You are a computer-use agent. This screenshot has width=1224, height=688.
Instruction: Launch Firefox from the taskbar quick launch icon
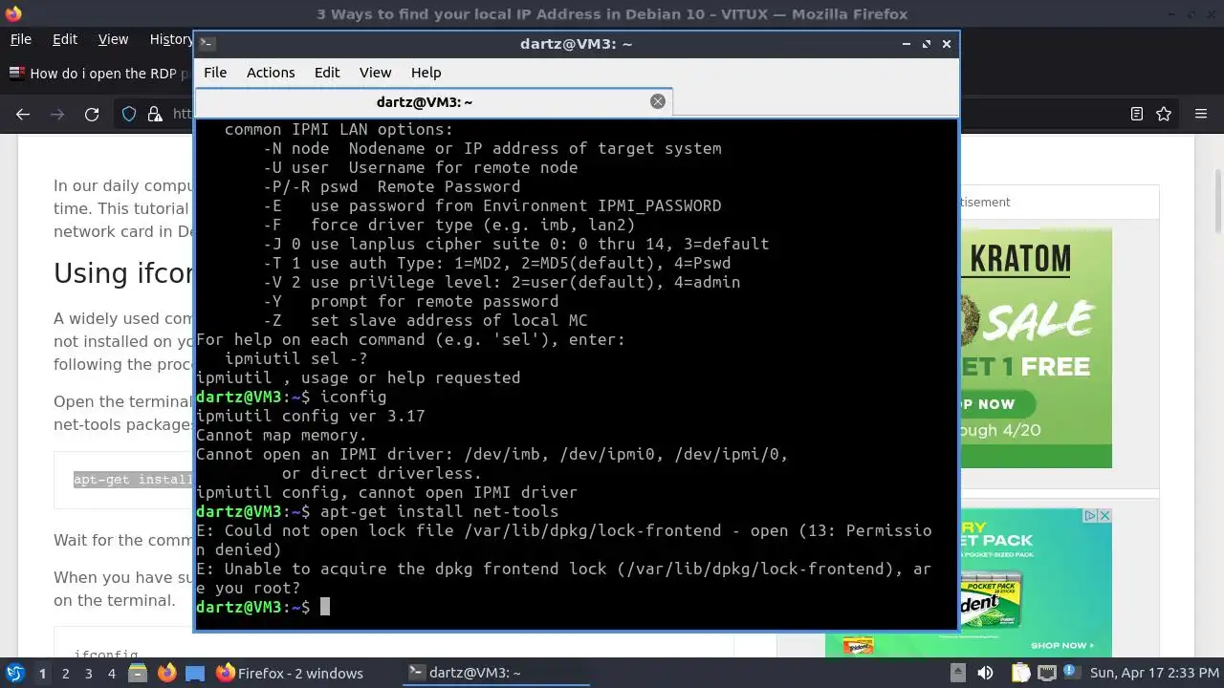(166, 673)
